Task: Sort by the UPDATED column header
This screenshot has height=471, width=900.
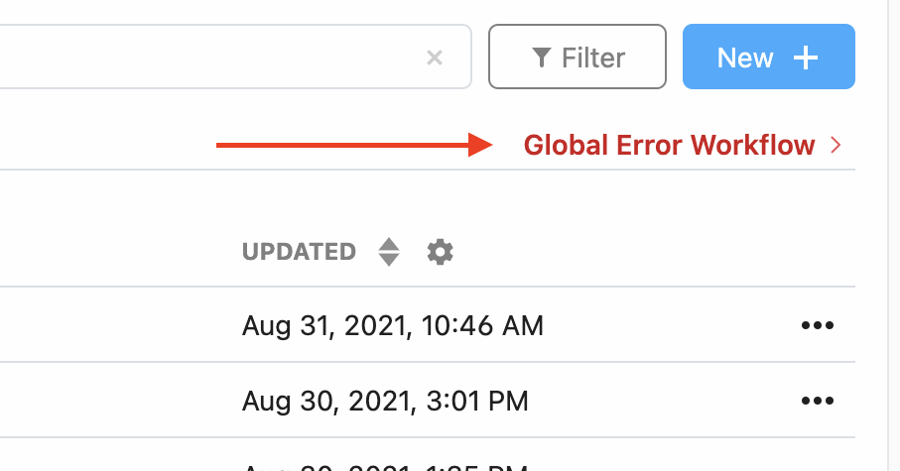Action: point(299,252)
